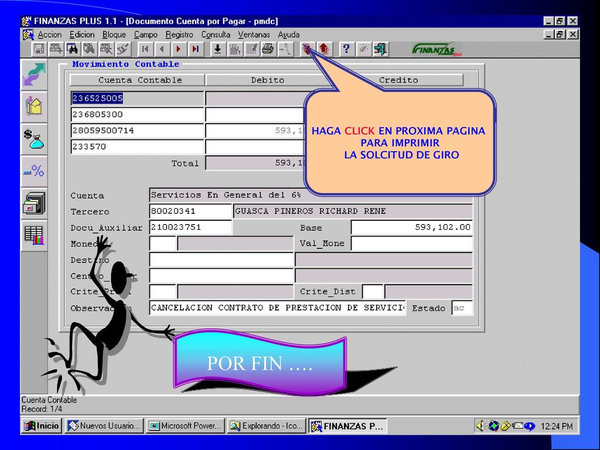
Task: Open the Bloque menu
Action: (x=114, y=35)
